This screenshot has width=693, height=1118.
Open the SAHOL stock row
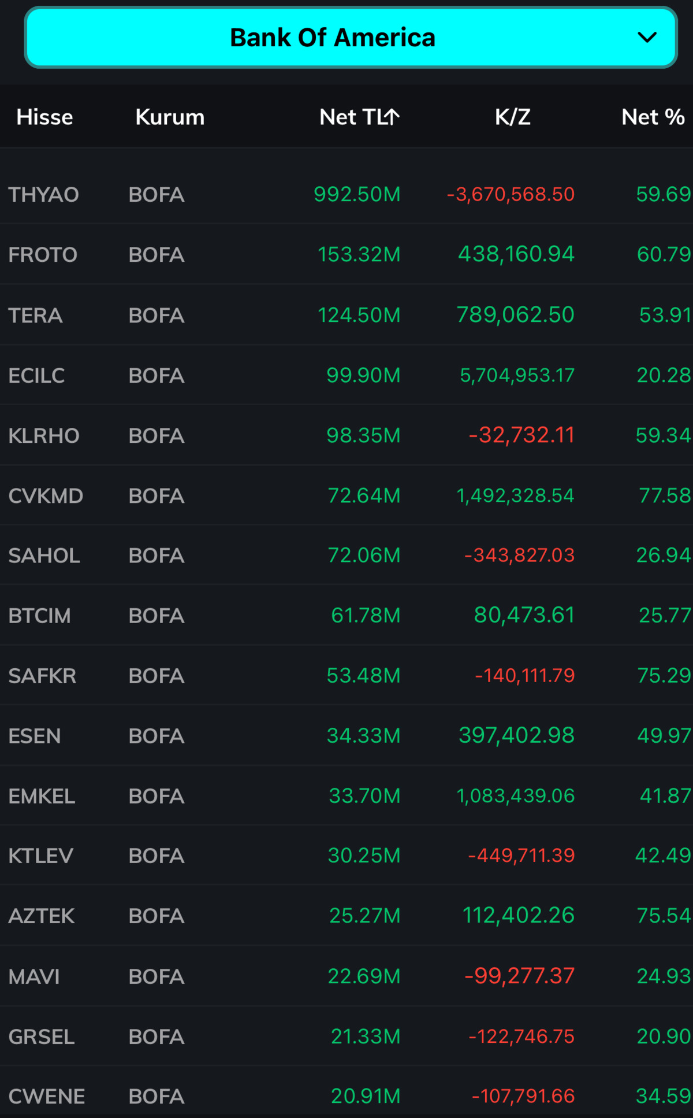346,556
